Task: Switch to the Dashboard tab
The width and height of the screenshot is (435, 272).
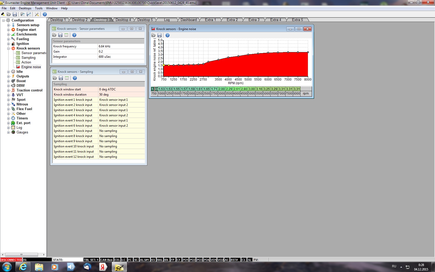Action: coord(189,20)
